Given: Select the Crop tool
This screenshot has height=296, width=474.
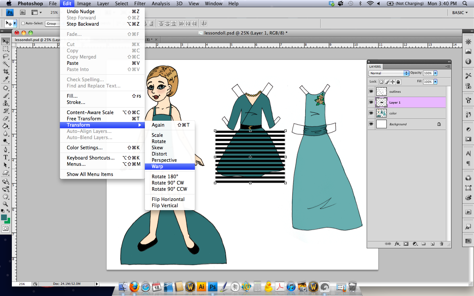Looking at the screenshot, I should click(6, 72).
